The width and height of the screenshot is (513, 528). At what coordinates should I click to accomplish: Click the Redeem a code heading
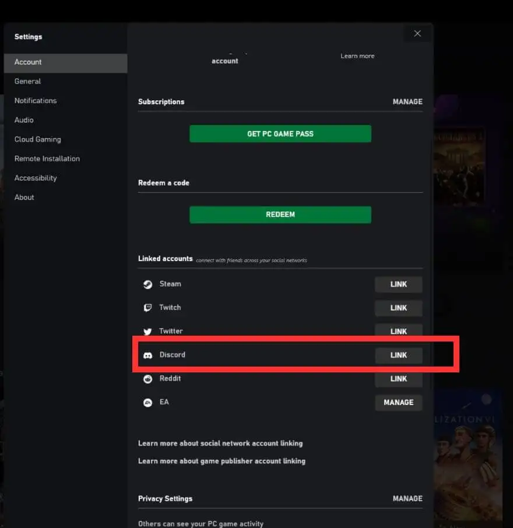tap(164, 183)
